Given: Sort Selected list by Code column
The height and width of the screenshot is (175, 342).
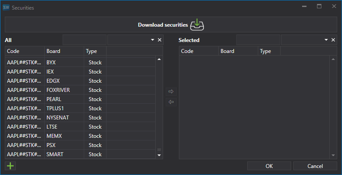Looking at the screenshot, I should [199, 51].
